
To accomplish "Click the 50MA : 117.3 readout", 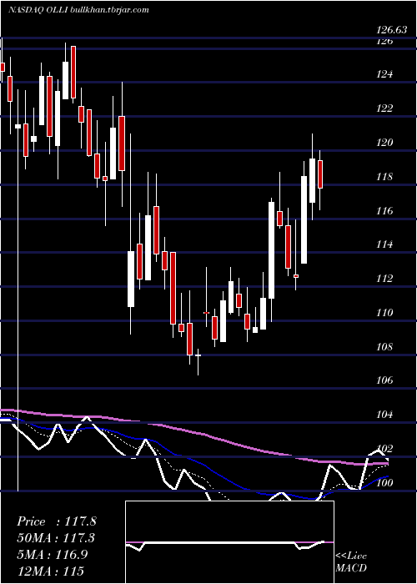I will [x=56, y=538].
